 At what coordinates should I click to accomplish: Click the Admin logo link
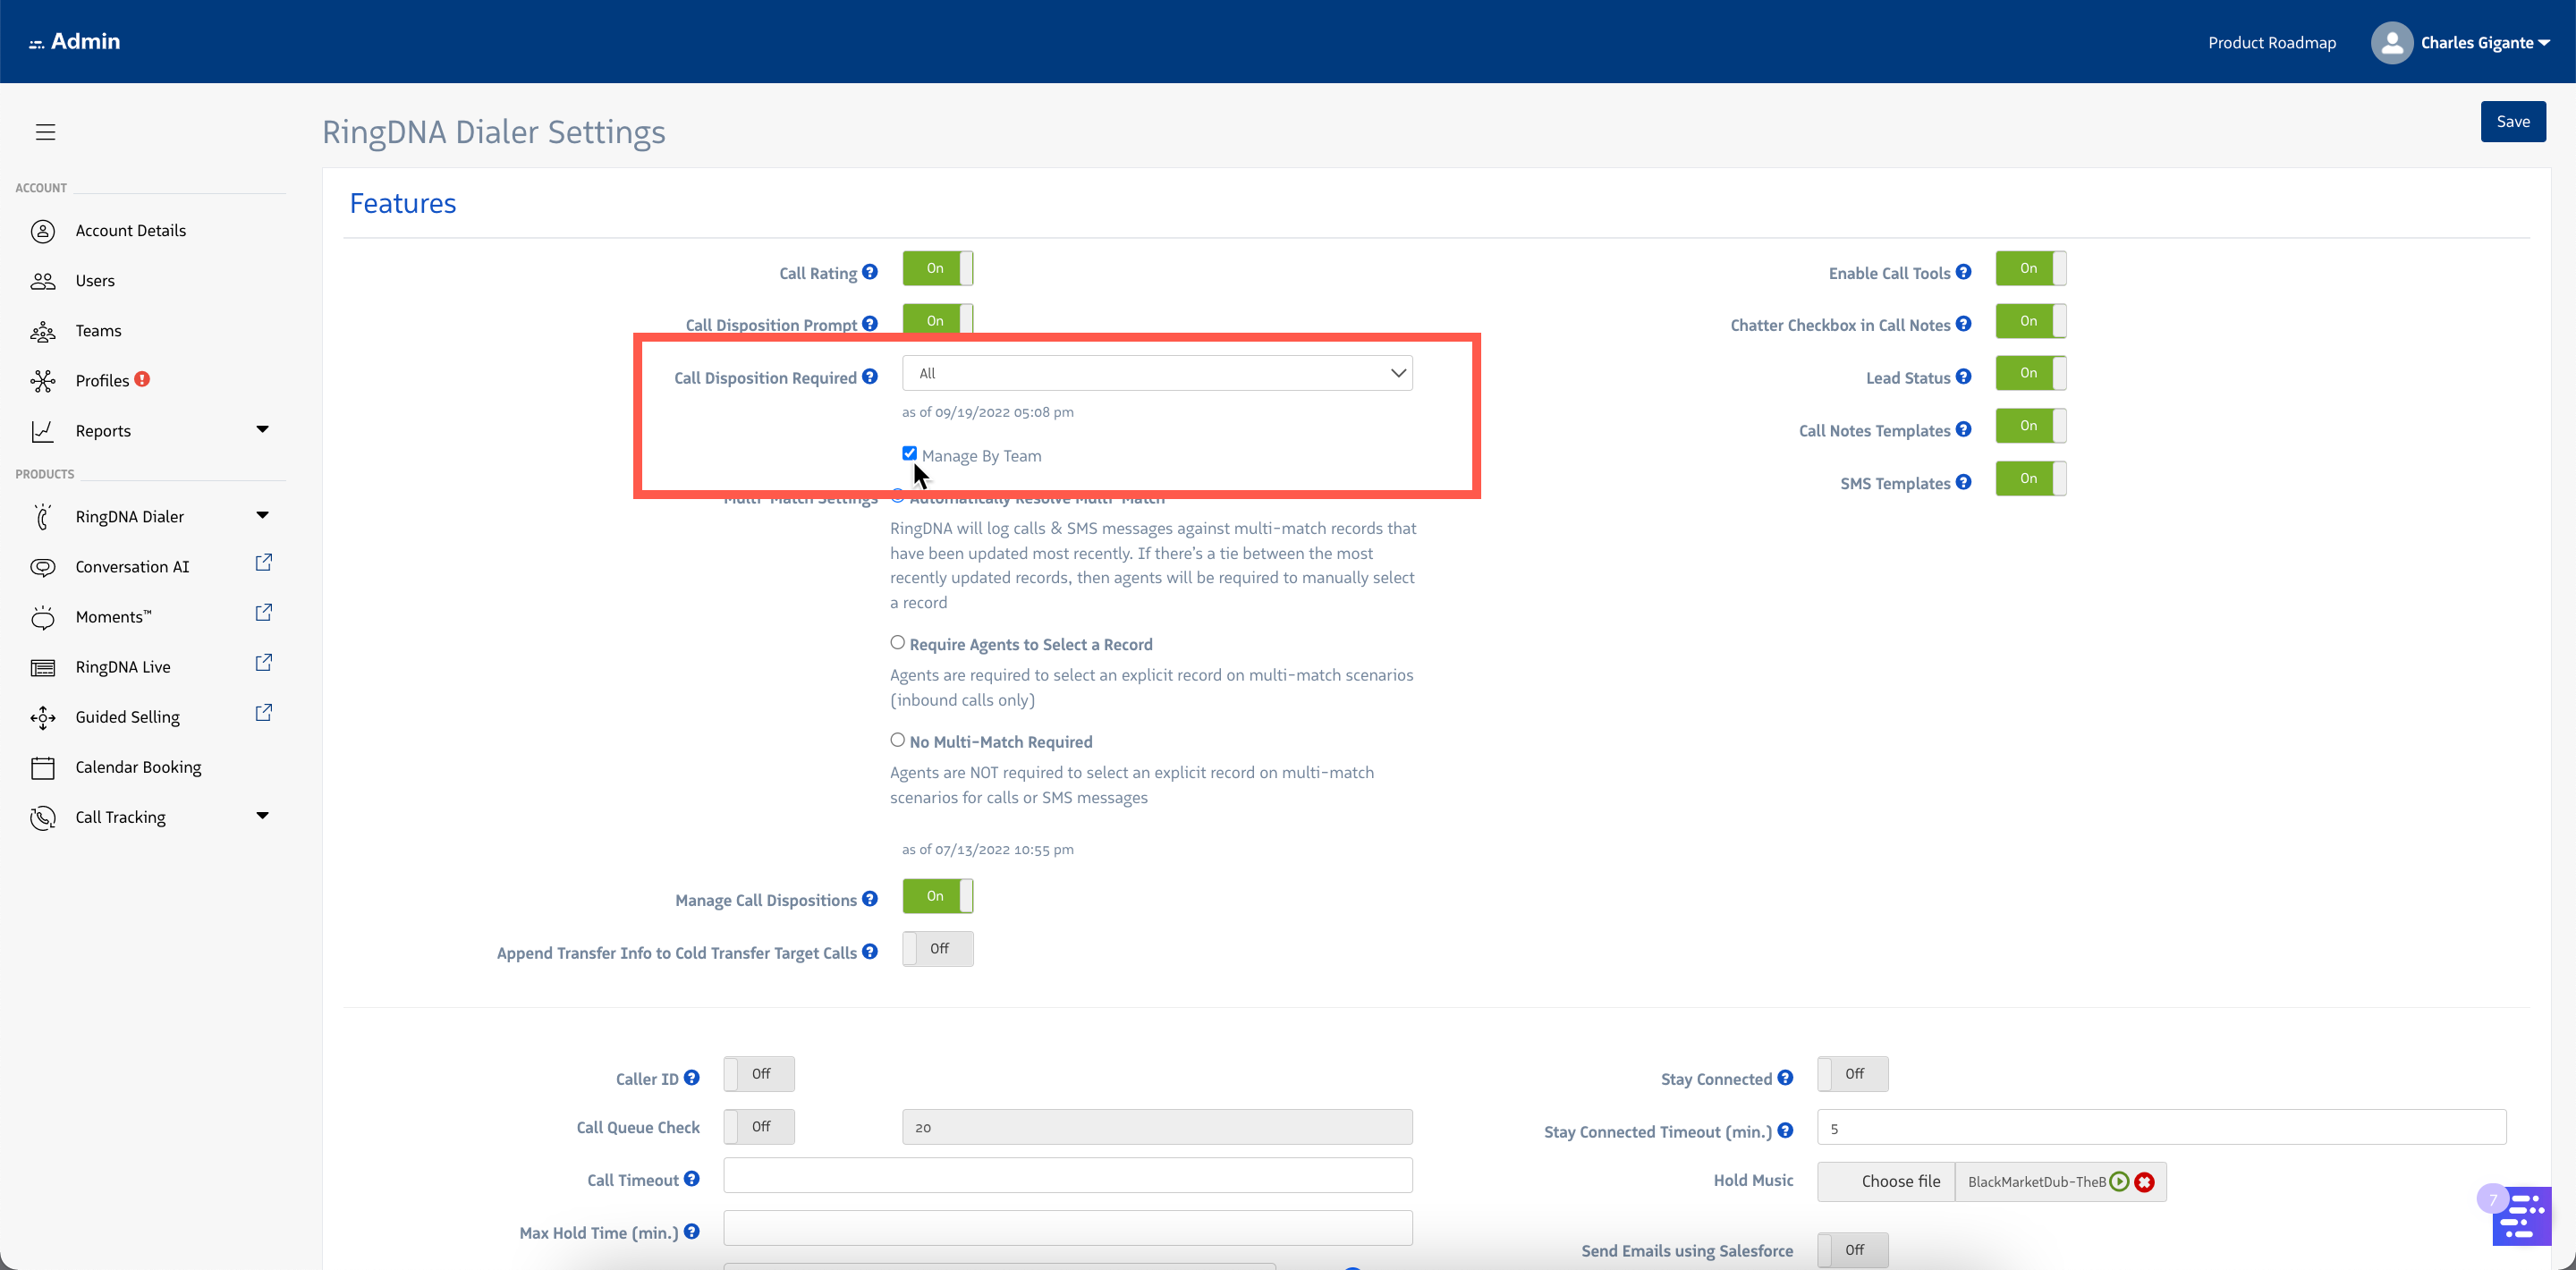(75, 41)
